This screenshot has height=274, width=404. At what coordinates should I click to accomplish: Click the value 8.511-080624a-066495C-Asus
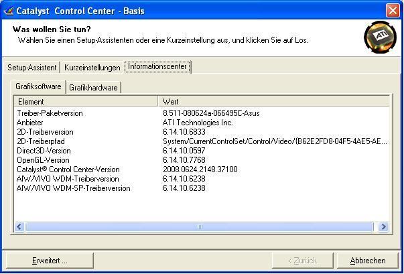coord(211,113)
